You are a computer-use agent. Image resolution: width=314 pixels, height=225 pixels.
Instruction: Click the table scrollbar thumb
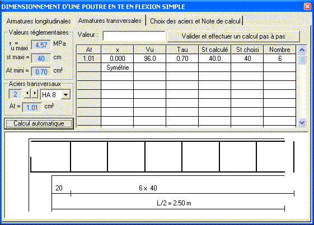pos(302,59)
